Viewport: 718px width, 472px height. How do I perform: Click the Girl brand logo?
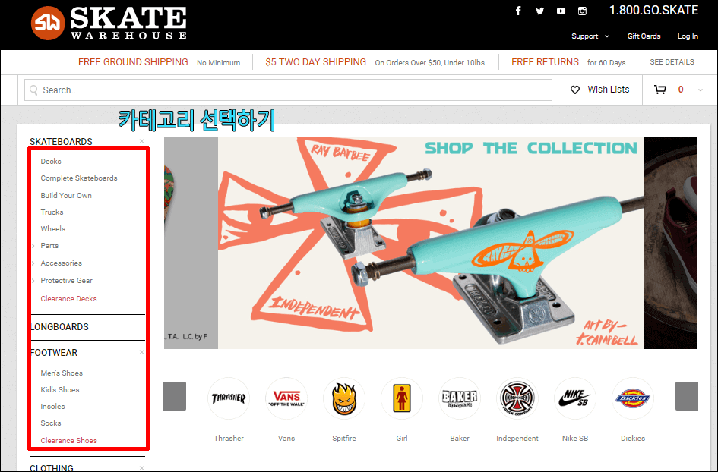coord(402,398)
